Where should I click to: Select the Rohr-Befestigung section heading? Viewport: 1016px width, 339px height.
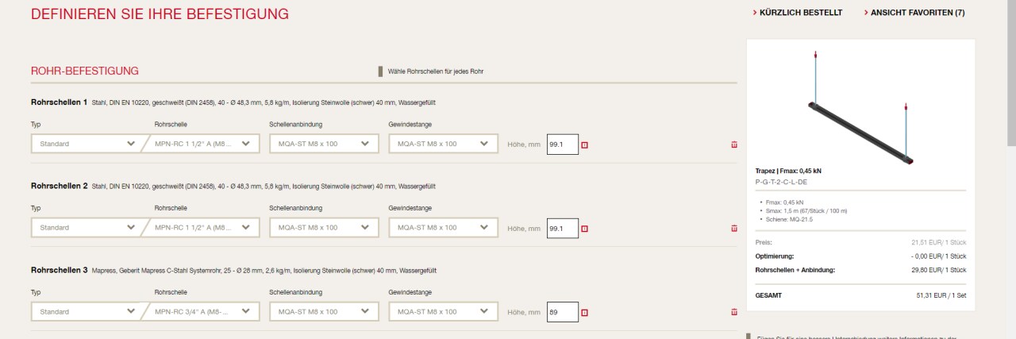coord(85,71)
